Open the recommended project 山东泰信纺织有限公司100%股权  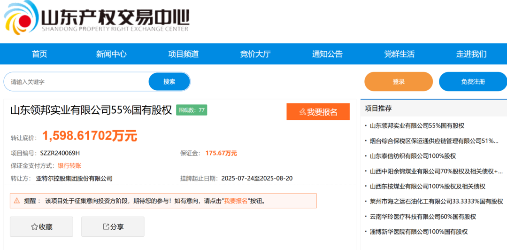[413, 156]
